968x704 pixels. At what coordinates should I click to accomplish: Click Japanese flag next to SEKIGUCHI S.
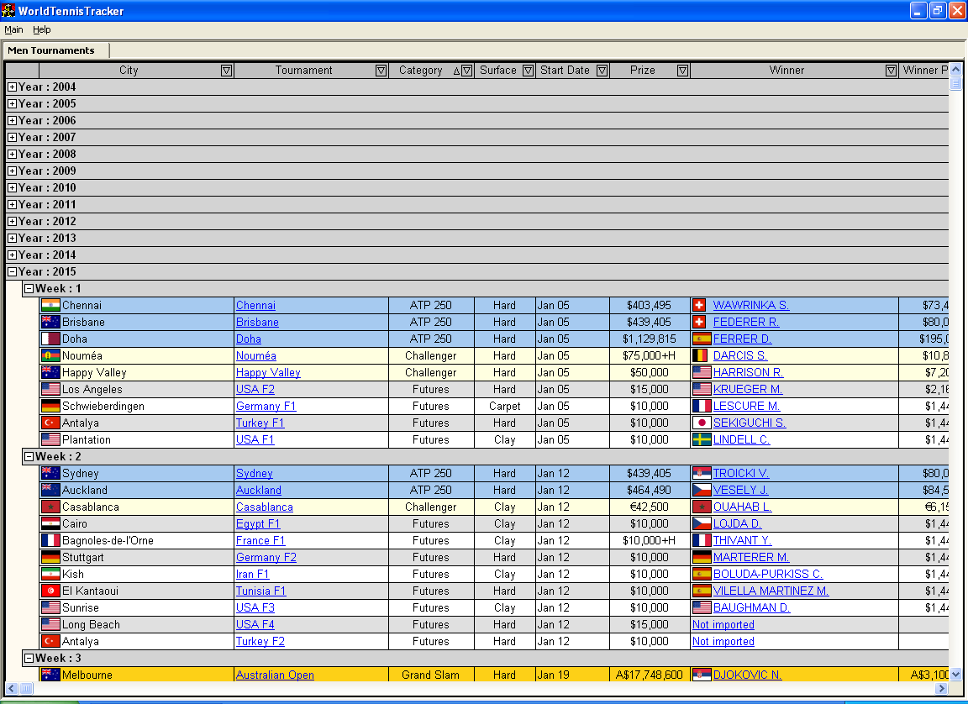tap(702, 423)
